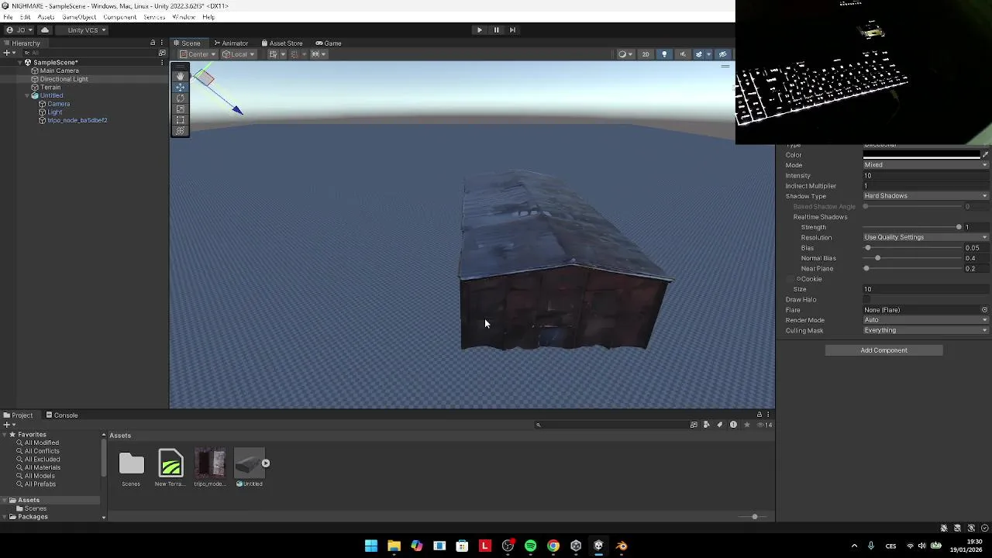Select the Transform tool

(181, 130)
